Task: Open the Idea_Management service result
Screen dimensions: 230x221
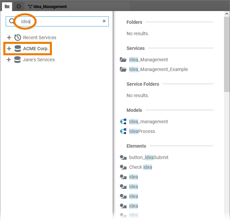Action: coord(148,60)
